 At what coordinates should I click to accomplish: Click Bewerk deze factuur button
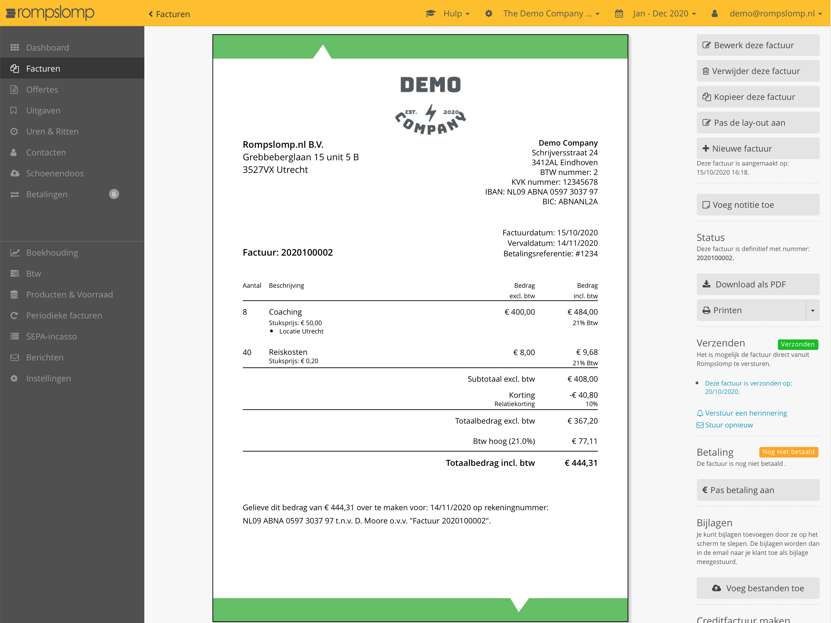758,45
